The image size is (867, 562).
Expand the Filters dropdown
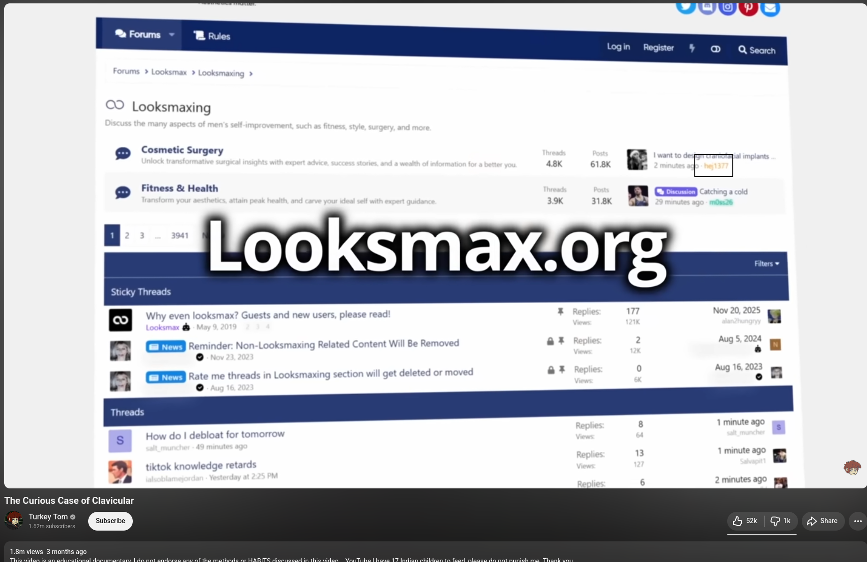(x=767, y=264)
